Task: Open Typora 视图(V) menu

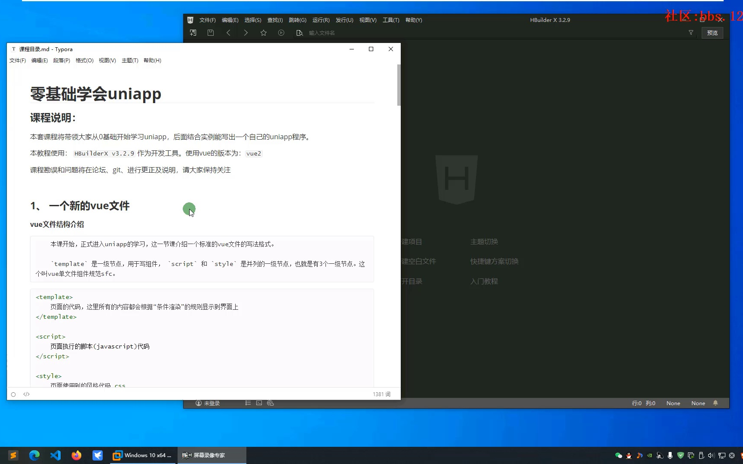Action: (107, 61)
